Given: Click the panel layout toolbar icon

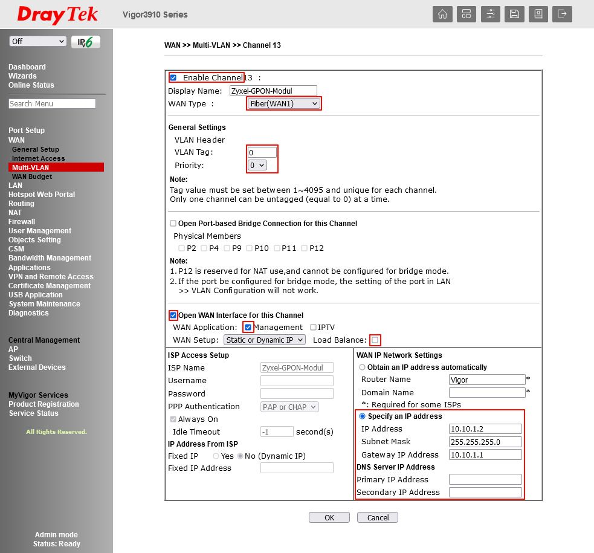Looking at the screenshot, I should 466,15.
